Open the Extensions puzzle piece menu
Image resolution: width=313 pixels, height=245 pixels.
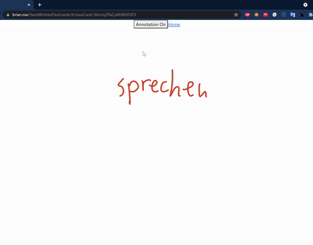pyautogui.click(x=310, y=15)
